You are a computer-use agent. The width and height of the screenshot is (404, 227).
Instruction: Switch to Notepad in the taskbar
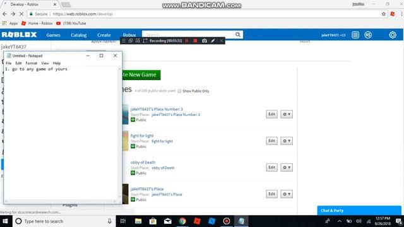tap(241, 221)
